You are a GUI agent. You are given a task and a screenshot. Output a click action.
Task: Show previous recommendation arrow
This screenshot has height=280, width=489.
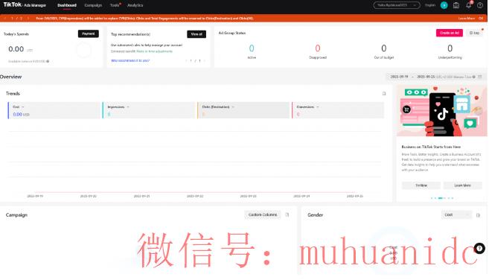(186, 60)
